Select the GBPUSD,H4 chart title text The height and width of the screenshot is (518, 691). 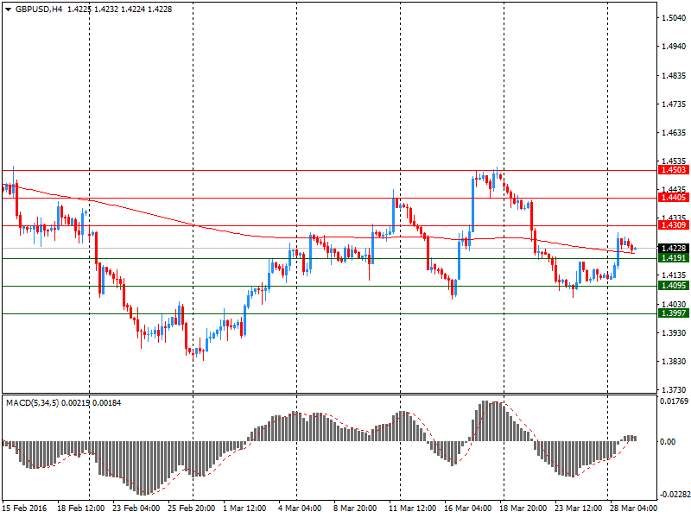[x=39, y=9]
